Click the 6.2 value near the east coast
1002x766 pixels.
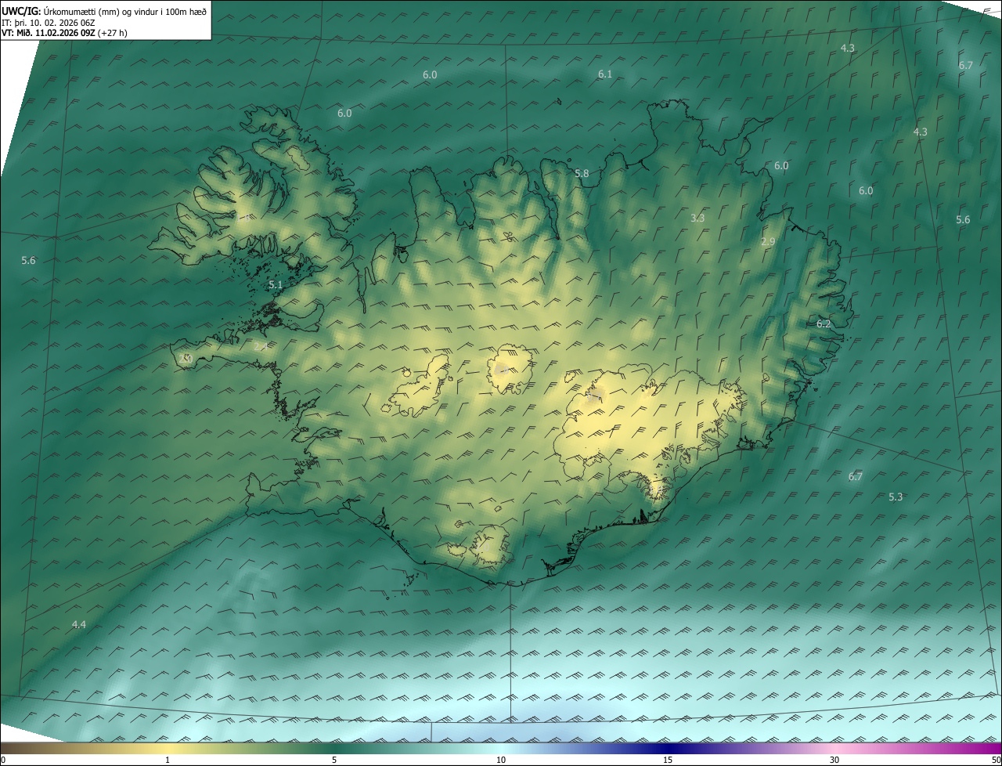click(824, 324)
